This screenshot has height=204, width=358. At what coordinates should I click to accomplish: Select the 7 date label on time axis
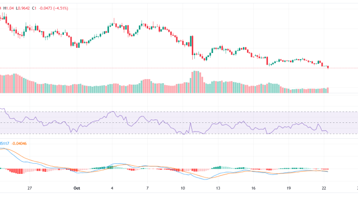tap(147, 188)
